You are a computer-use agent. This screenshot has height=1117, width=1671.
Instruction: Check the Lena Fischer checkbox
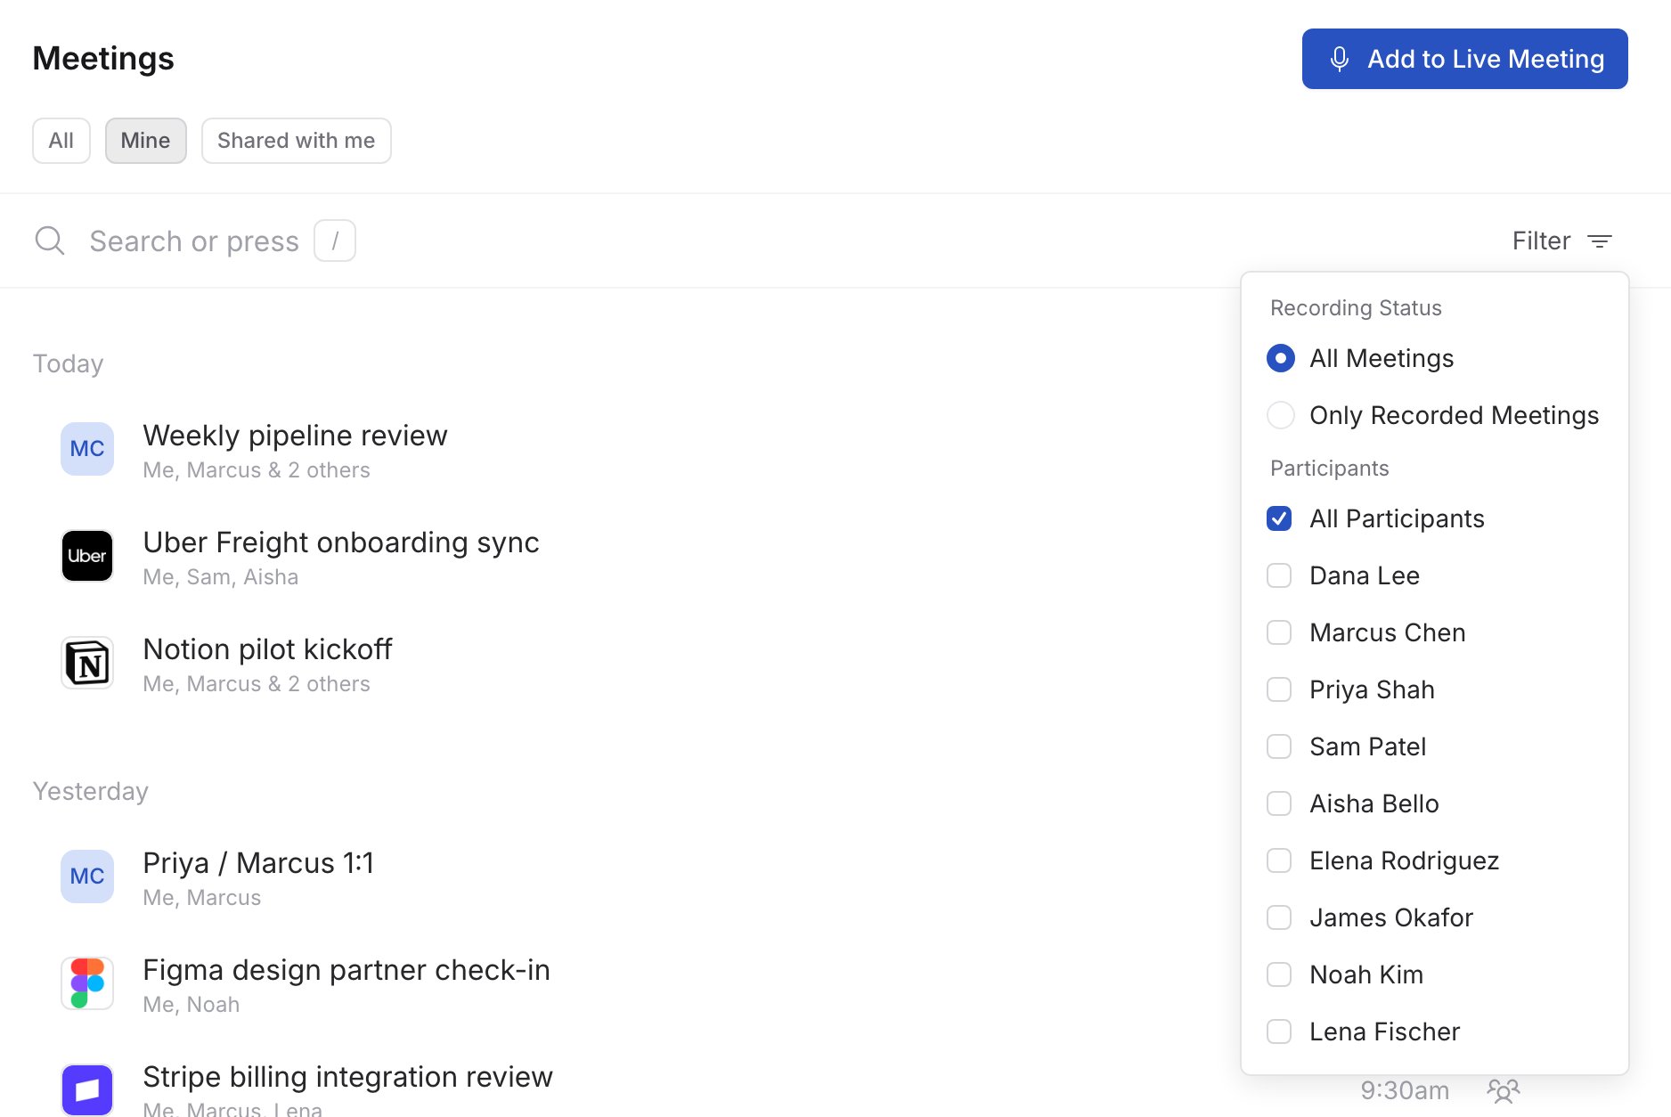pyautogui.click(x=1279, y=1031)
